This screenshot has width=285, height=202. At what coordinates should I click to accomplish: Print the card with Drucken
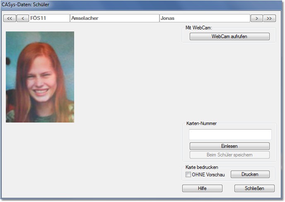tap(250, 174)
